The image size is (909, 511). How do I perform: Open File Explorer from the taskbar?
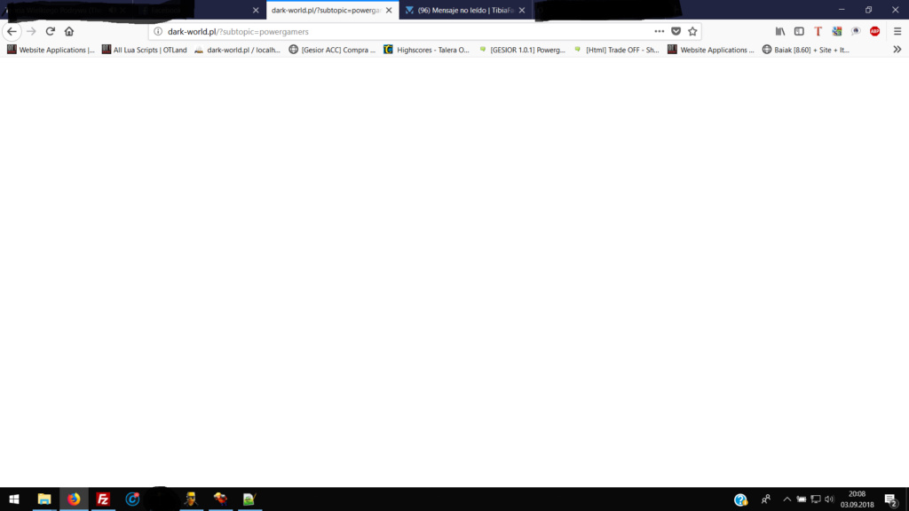point(44,499)
